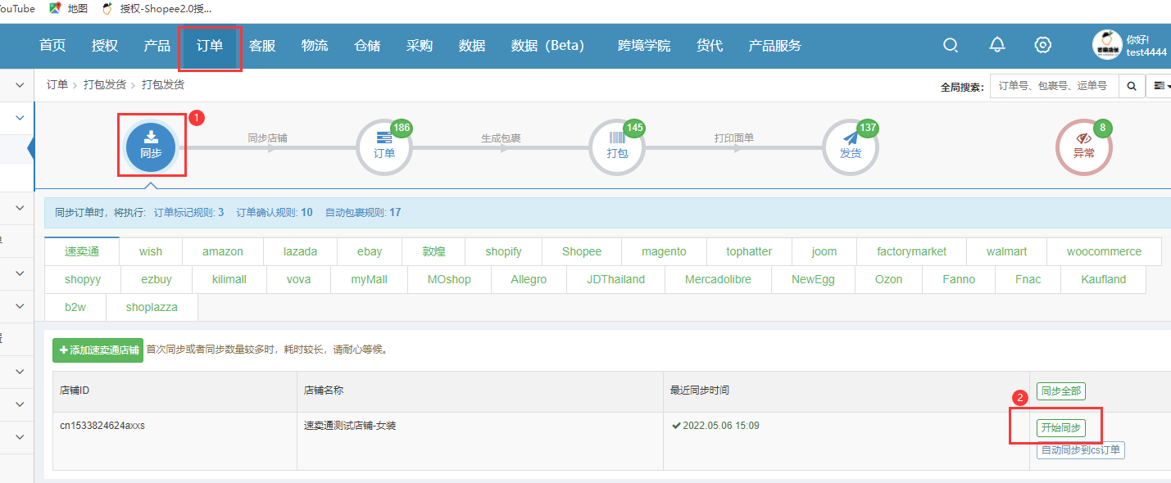Select the Fnac platform tab
The width and height of the screenshot is (1171, 483).
1028,279
